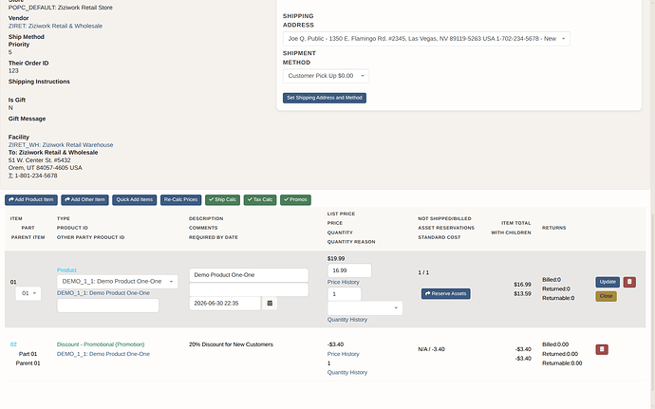Click Their Order ID value 123
655x409 pixels.
point(13,70)
